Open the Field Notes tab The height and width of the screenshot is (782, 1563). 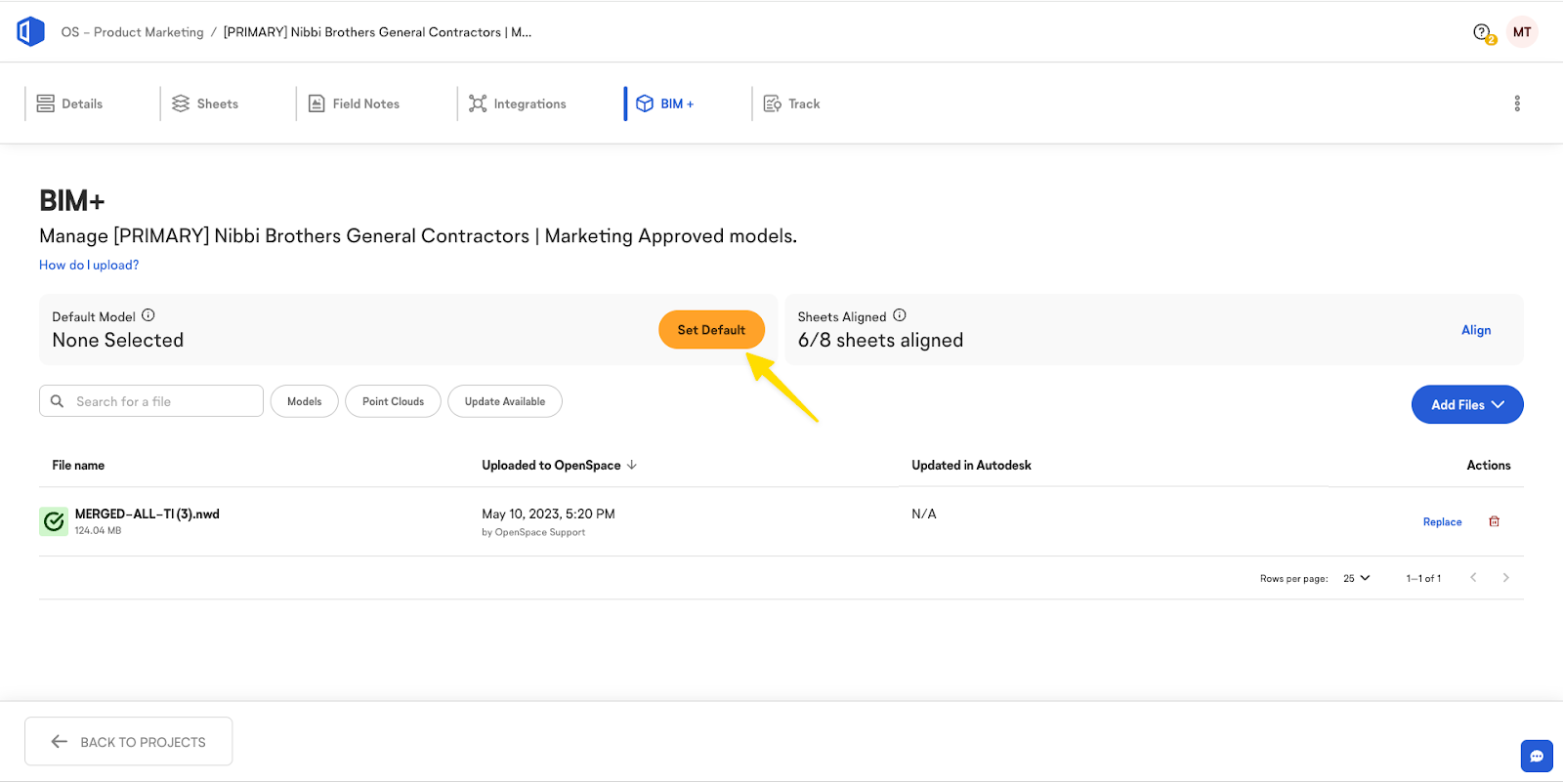[x=354, y=103]
